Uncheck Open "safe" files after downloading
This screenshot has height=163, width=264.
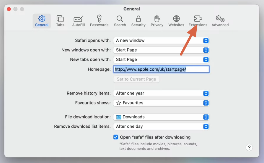click(x=116, y=137)
